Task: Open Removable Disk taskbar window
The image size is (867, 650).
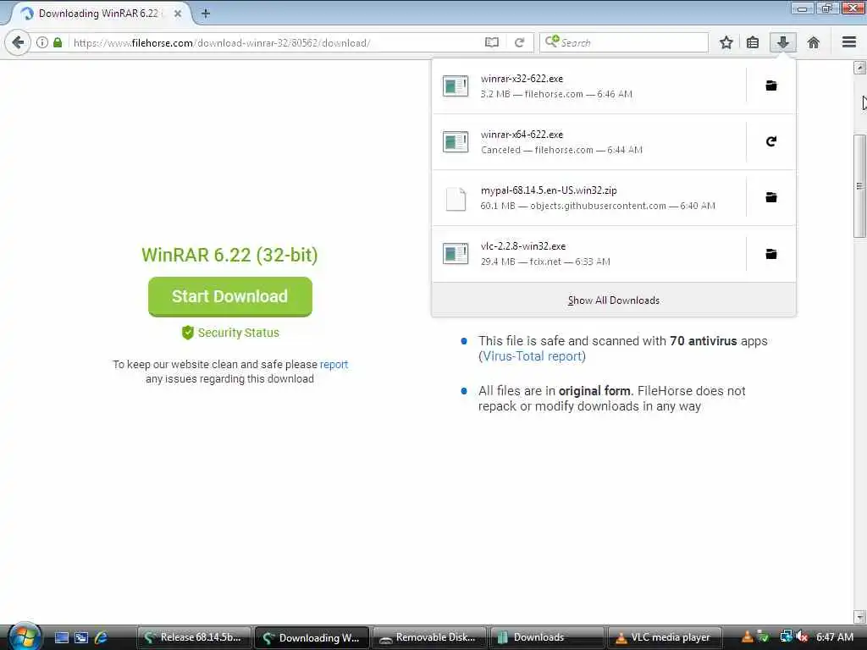Action: pos(429,637)
